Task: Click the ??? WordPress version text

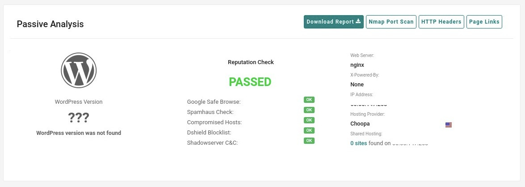Action: [79, 118]
